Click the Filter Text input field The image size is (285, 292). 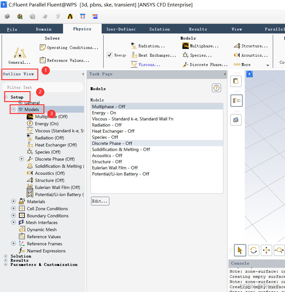[x=43, y=87]
